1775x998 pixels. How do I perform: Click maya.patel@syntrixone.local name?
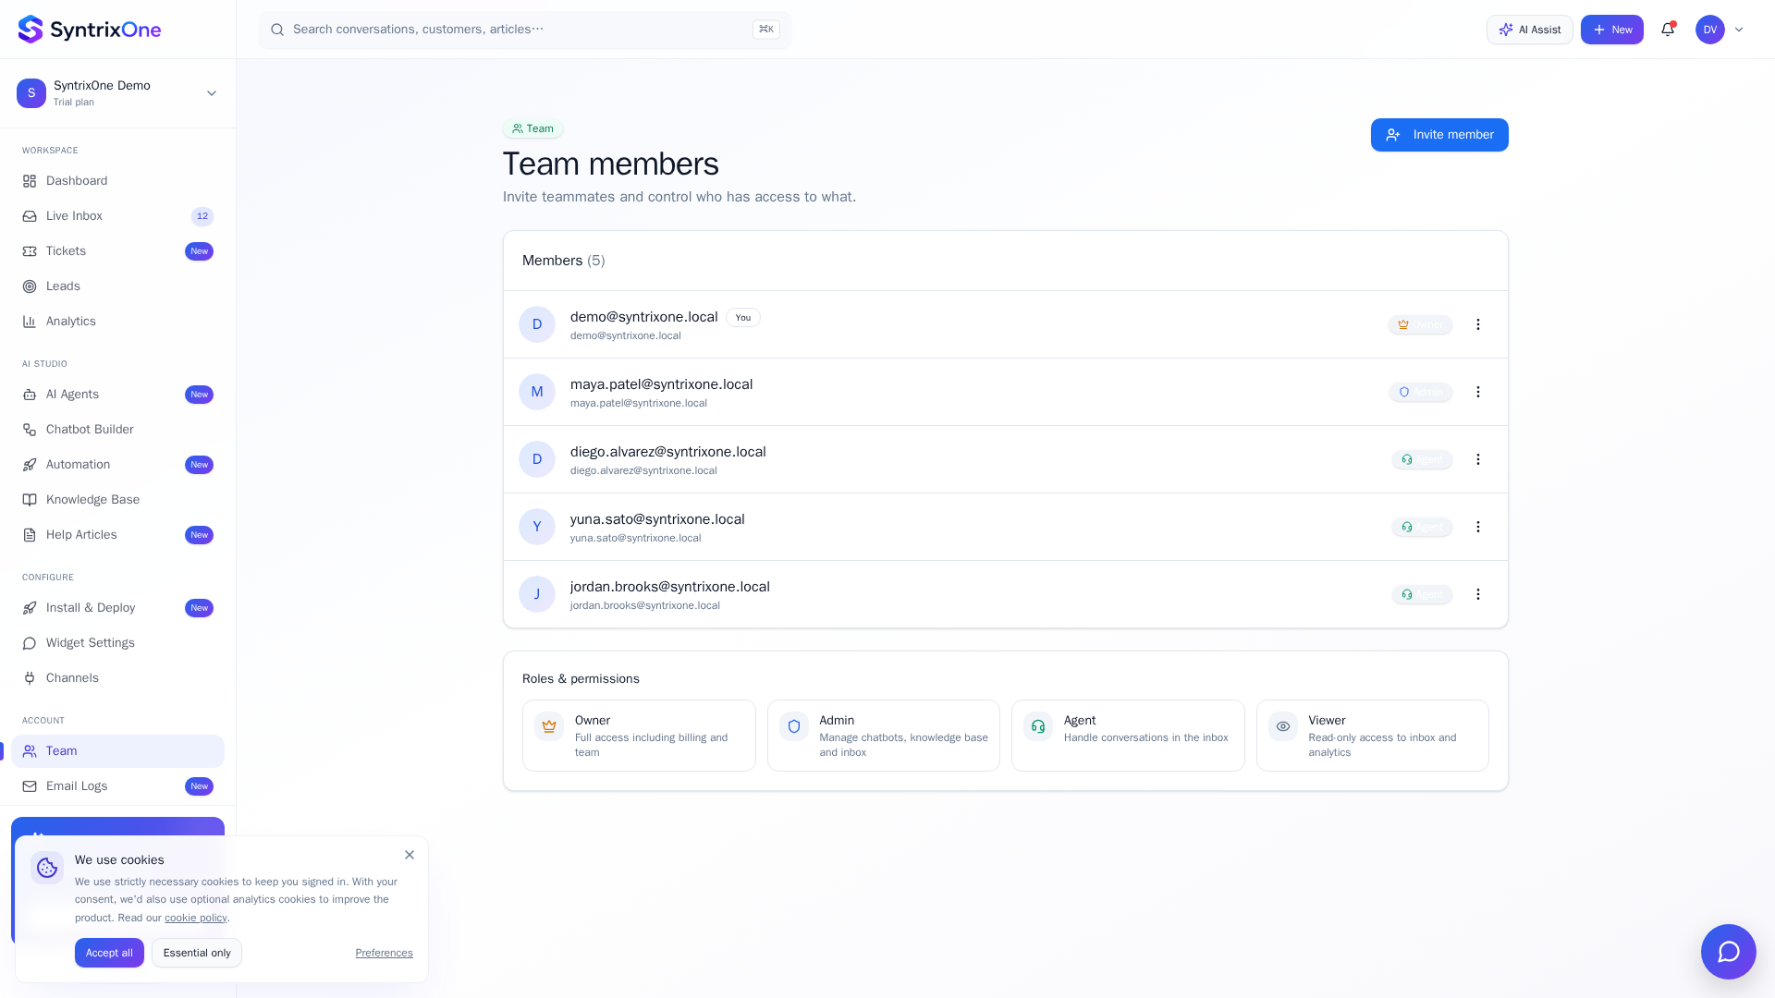click(661, 384)
